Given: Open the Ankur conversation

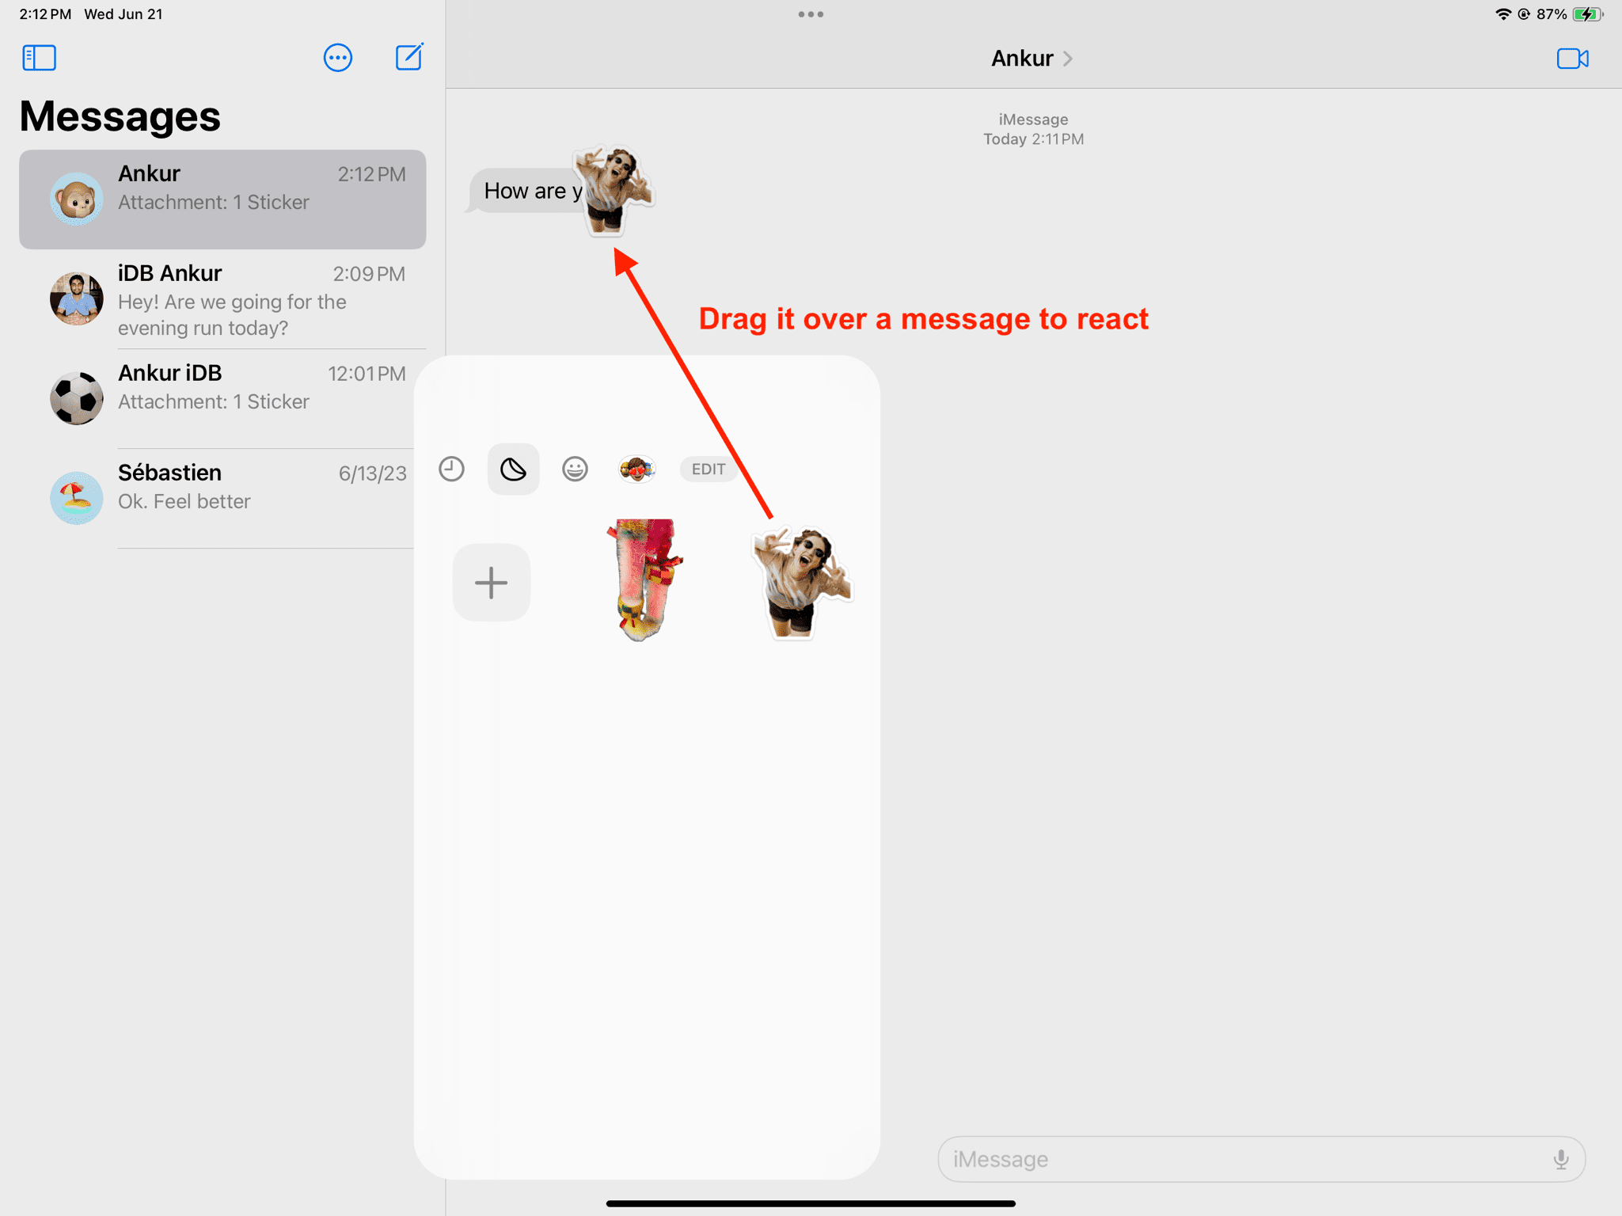Looking at the screenshot, I should (x=222, y=199).
